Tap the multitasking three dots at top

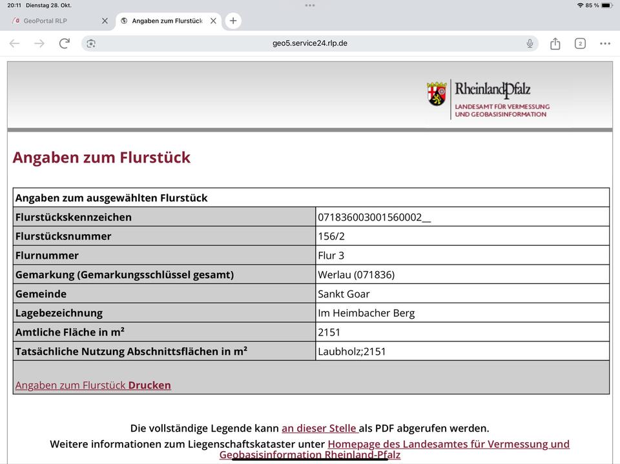(x=310, y=5)
